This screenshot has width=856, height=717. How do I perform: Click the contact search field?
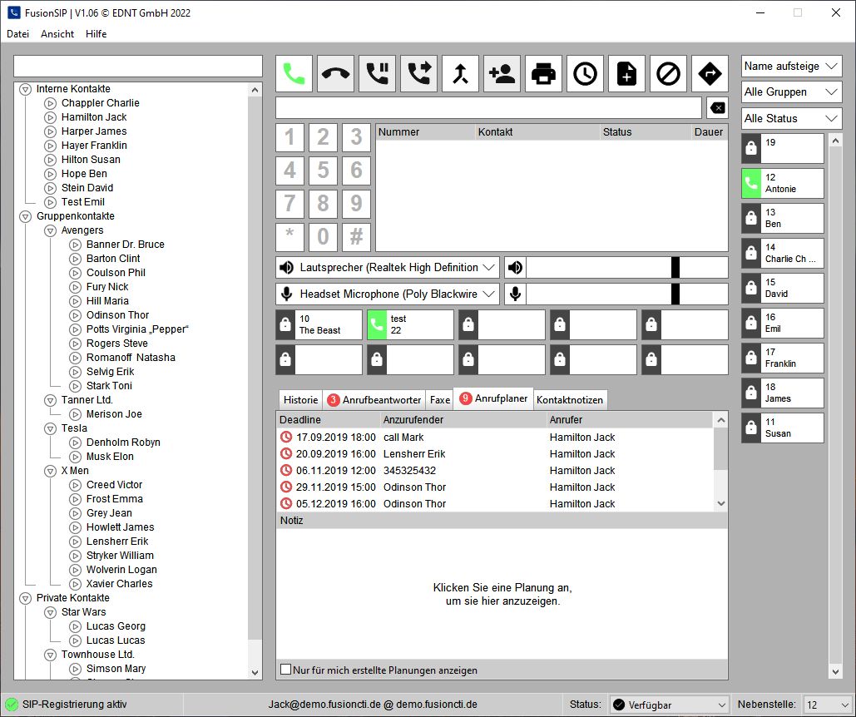pyautogui.click(x=138, y=66)
